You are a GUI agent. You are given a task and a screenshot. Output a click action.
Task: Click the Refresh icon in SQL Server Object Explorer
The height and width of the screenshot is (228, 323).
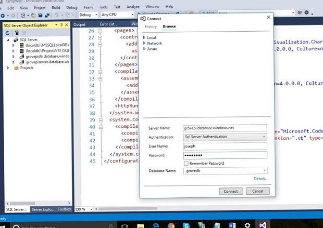[7, 33]
